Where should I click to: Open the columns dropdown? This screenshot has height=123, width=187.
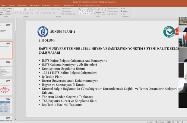click(x=54, y=13)
